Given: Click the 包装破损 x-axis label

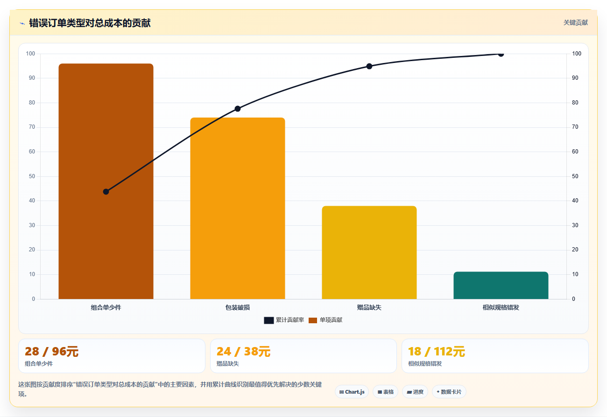Looking at the screenshot, I should coord(238,307).
